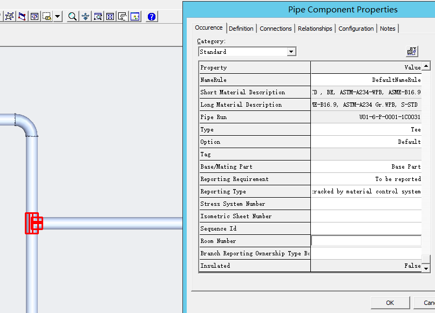Click the Property column header

click(x=255, y=67)
